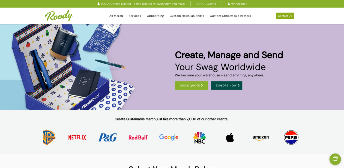The width and height of the screenshot is (344, 168).
Task: Open the My Account link
Action: tap(237, 4)
